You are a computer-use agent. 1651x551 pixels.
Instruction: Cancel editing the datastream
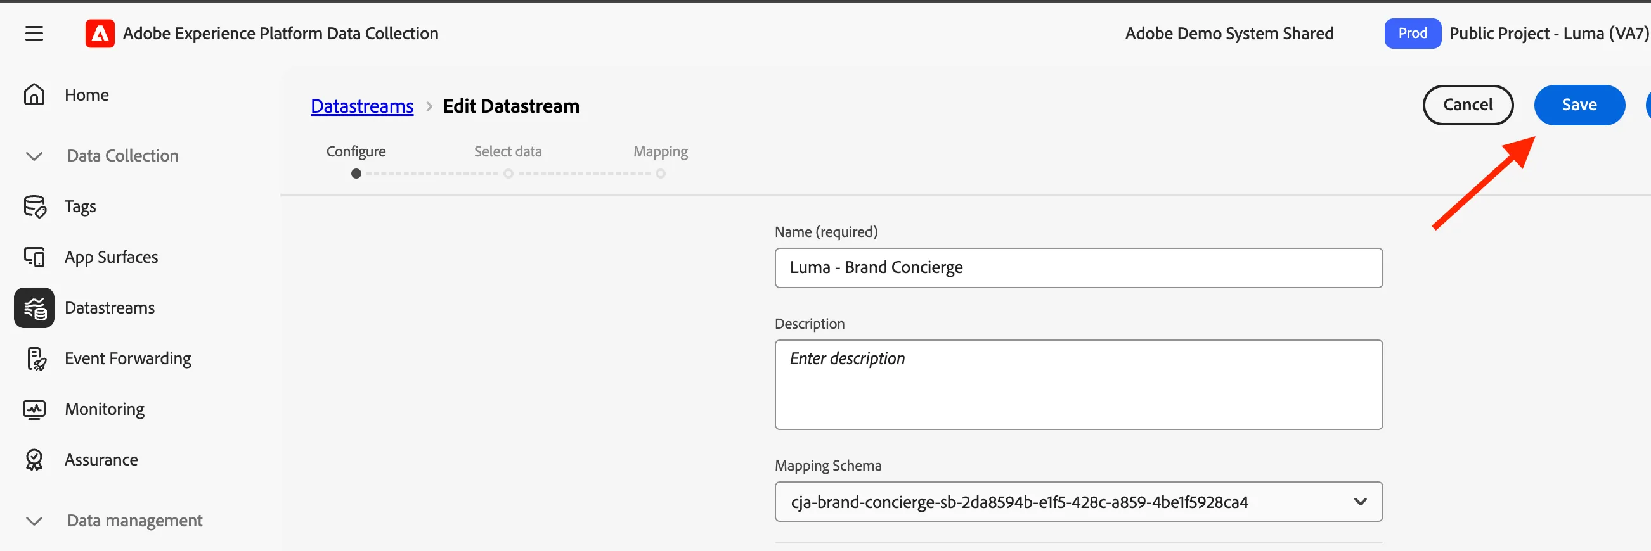pyautogui.click(x=1467, y=105)
